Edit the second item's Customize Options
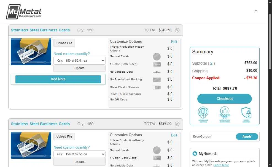The image size is (272, 167). click(x=174, y=135)
